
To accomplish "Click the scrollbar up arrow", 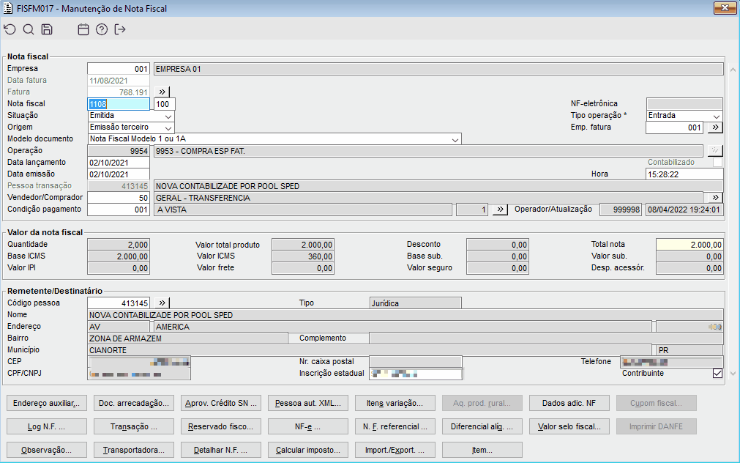I will (733, 70).
